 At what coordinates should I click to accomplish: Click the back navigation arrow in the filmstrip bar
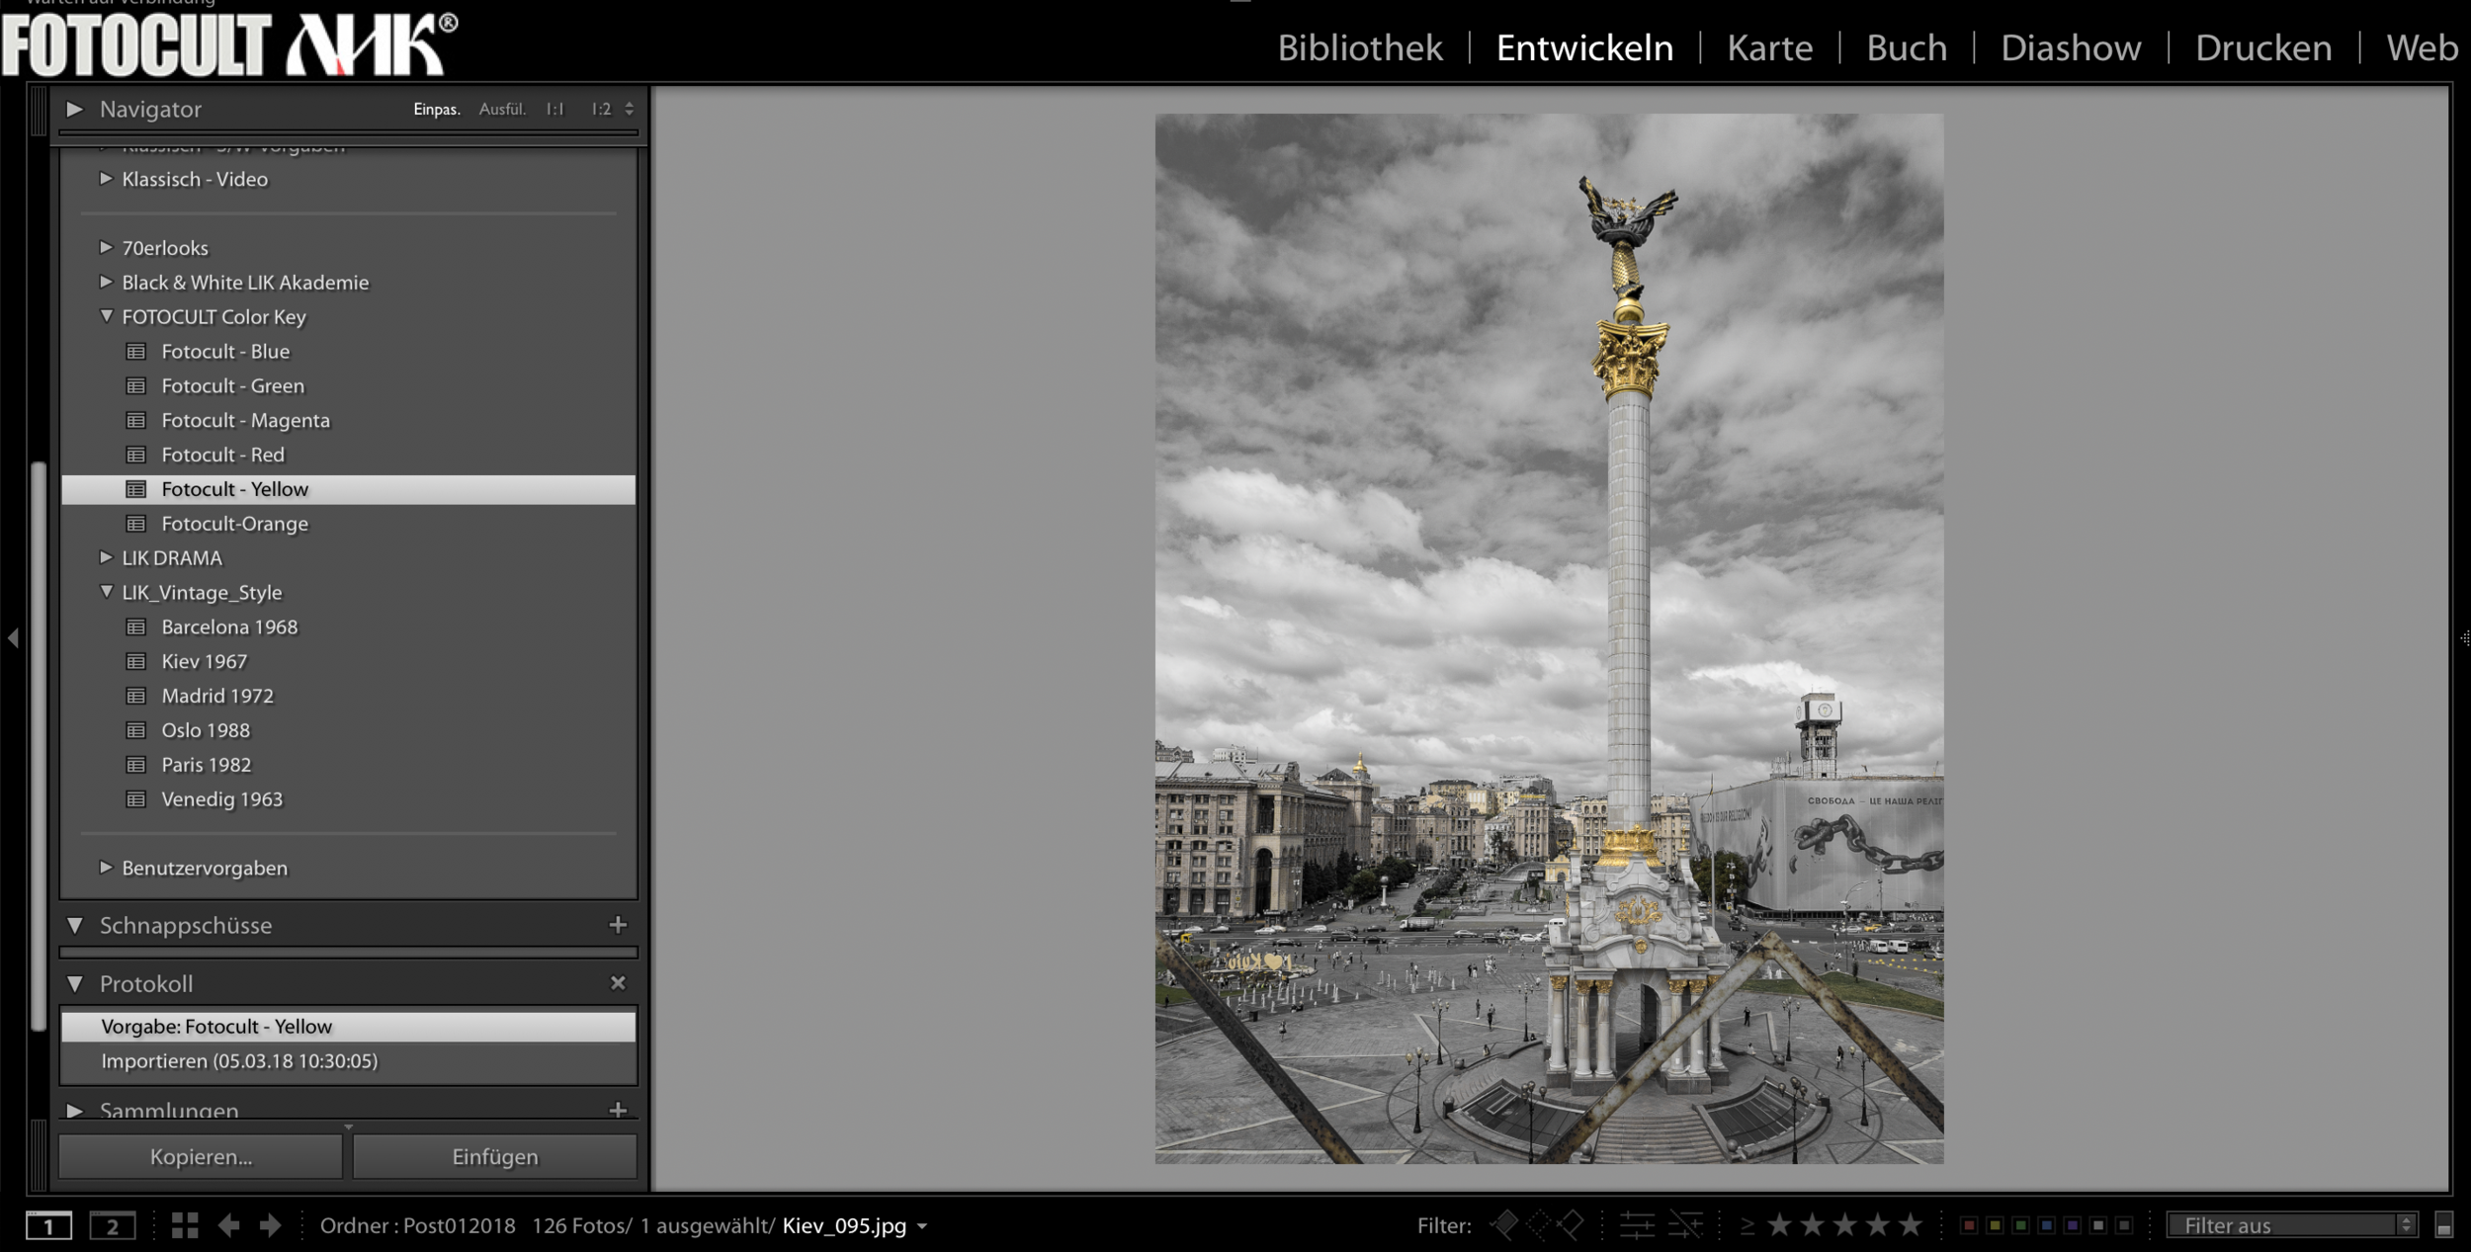[230, 1225]
